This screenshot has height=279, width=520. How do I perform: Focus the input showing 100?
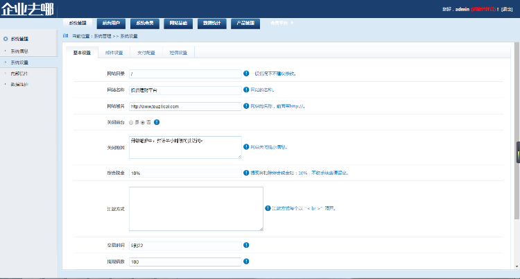[185, 262]
